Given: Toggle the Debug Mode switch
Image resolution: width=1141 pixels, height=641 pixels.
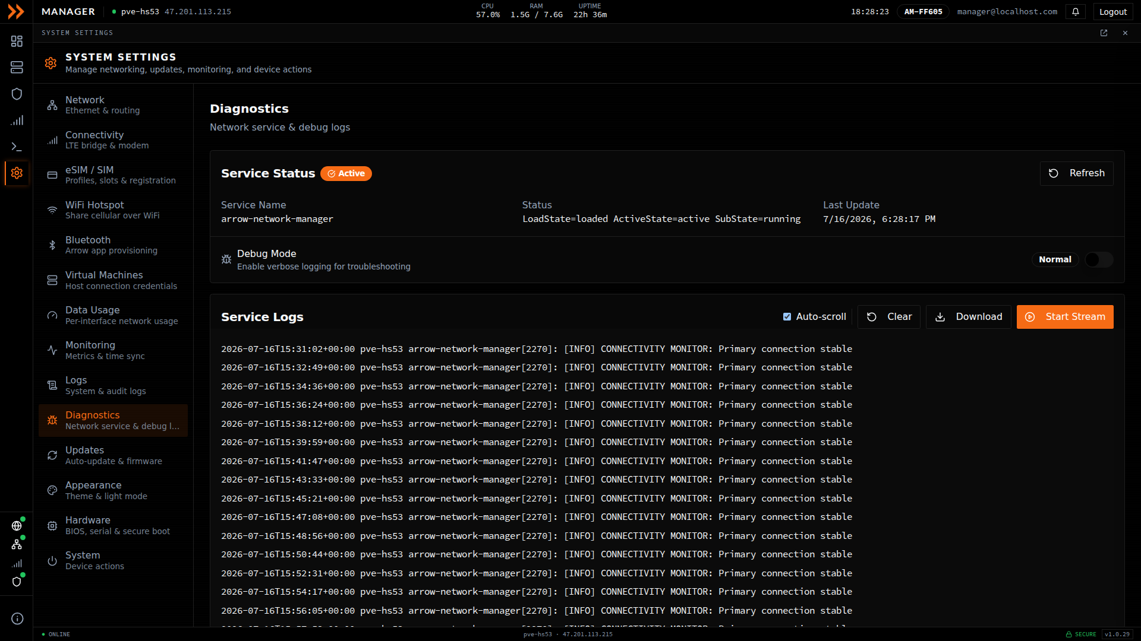Looking at the screenshot, I should [1099, 259].
